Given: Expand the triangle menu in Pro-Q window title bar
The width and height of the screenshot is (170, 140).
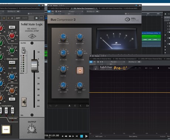Looking at the screenshot, I should point(91,56).
